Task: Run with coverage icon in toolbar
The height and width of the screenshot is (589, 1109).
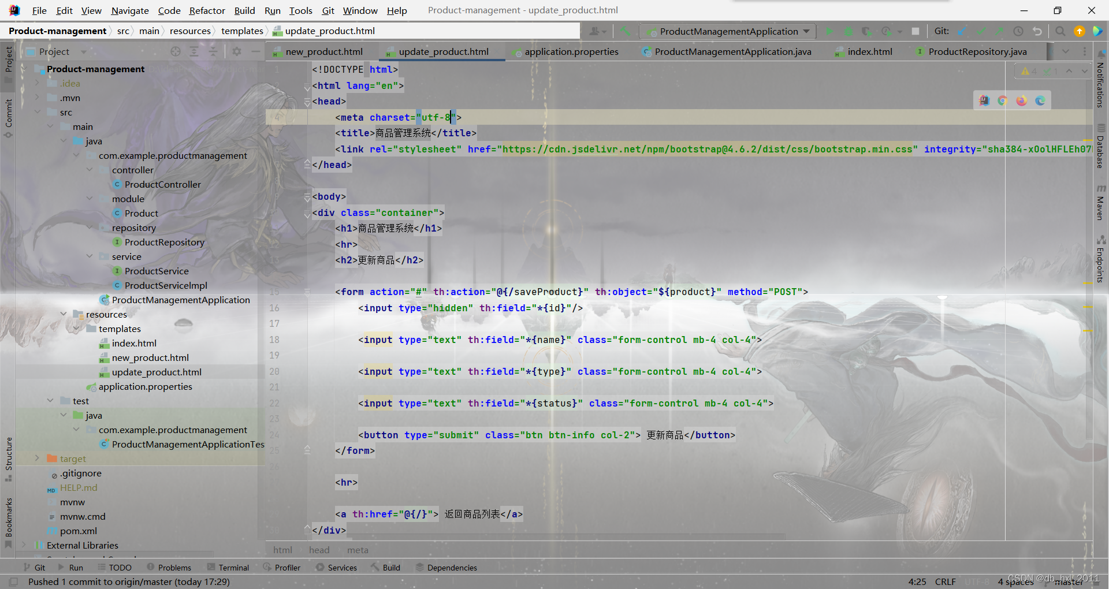Action: [x=866, y=31]
